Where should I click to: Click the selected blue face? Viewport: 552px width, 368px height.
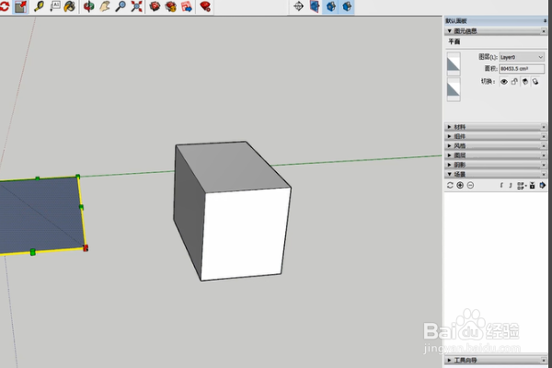[42, 214]
